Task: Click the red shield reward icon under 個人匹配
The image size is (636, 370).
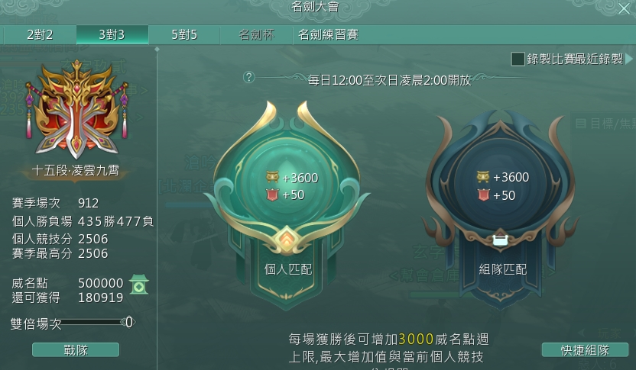Action: click(273, 195)
